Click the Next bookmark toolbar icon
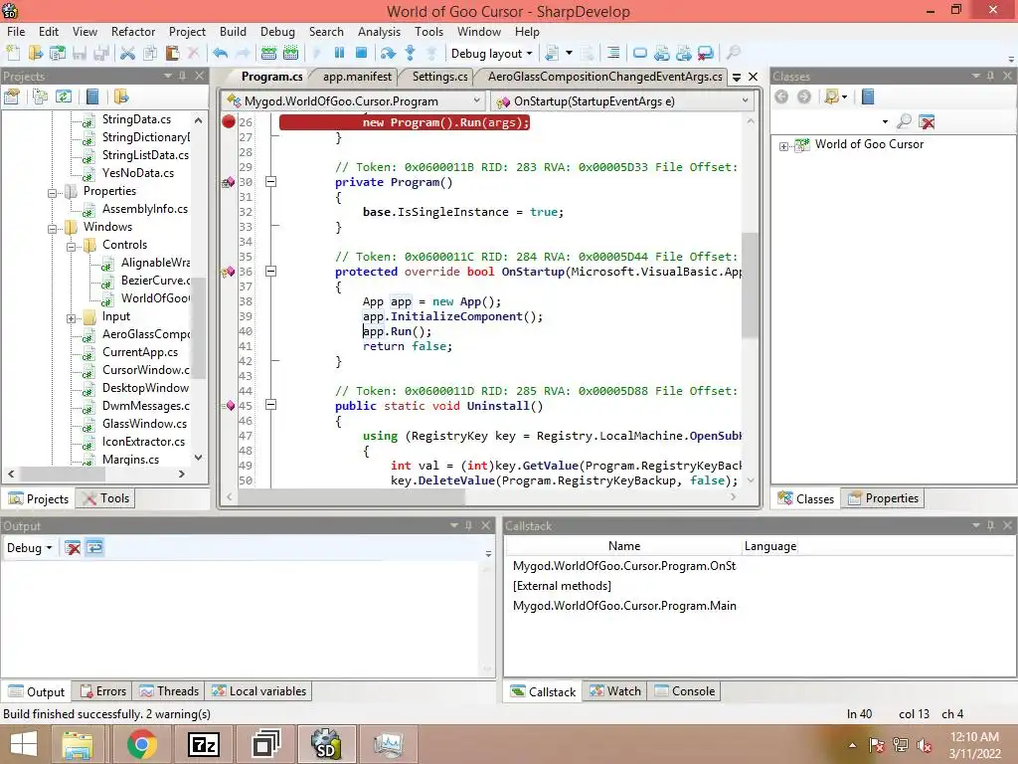This screenshot has width=1018, height=764. tap(684, 54)
